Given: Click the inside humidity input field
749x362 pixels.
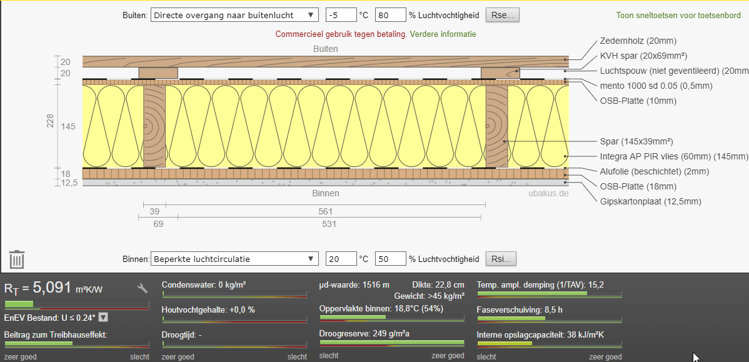Looking at the screenshot, I should (390, 259).
